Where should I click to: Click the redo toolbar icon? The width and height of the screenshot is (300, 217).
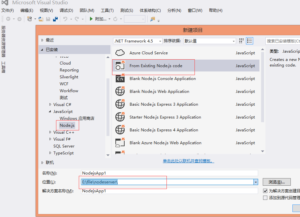pyautogui.click(x=77, y=19)
